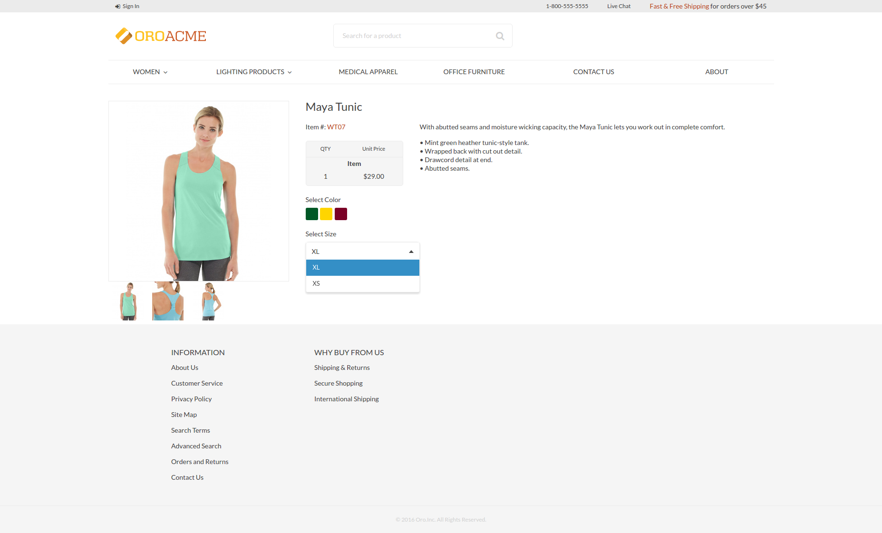The height and width of the screenshot is (533, 882).
Task: Click the Sign In icon link
Action: [x=117, y=6]
